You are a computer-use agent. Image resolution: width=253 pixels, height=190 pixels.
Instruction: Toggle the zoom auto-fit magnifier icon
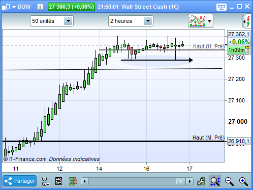(215, 181)
